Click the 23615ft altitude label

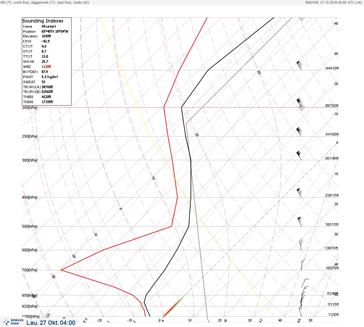click(x=332, y=195)
